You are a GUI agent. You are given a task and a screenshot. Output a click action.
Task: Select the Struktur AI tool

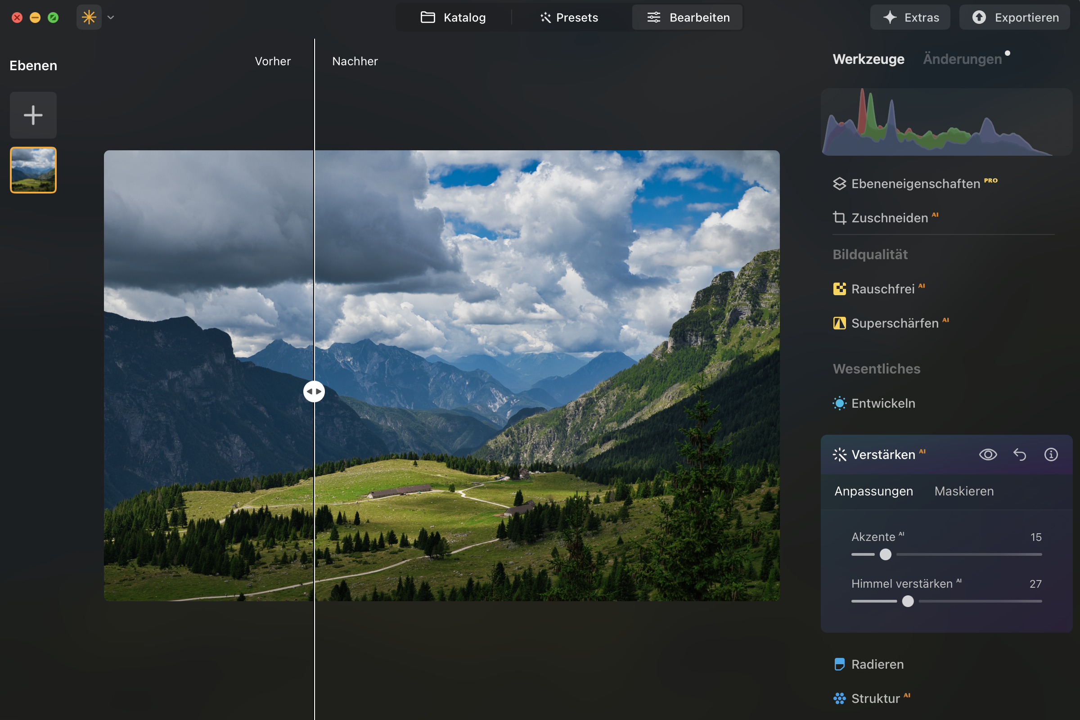873,698
